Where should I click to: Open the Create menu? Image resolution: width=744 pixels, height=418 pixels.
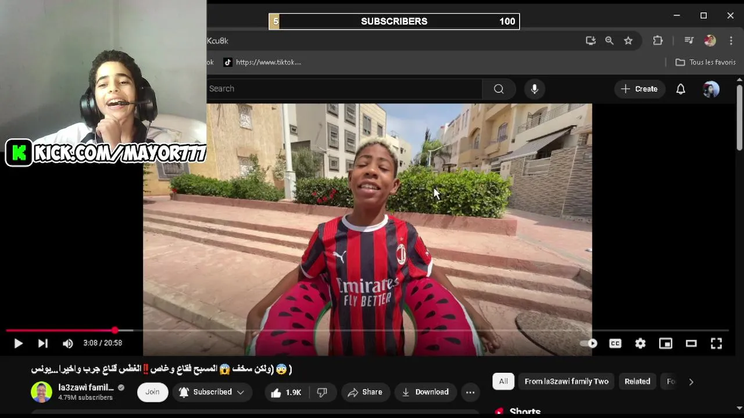point(639,89)
